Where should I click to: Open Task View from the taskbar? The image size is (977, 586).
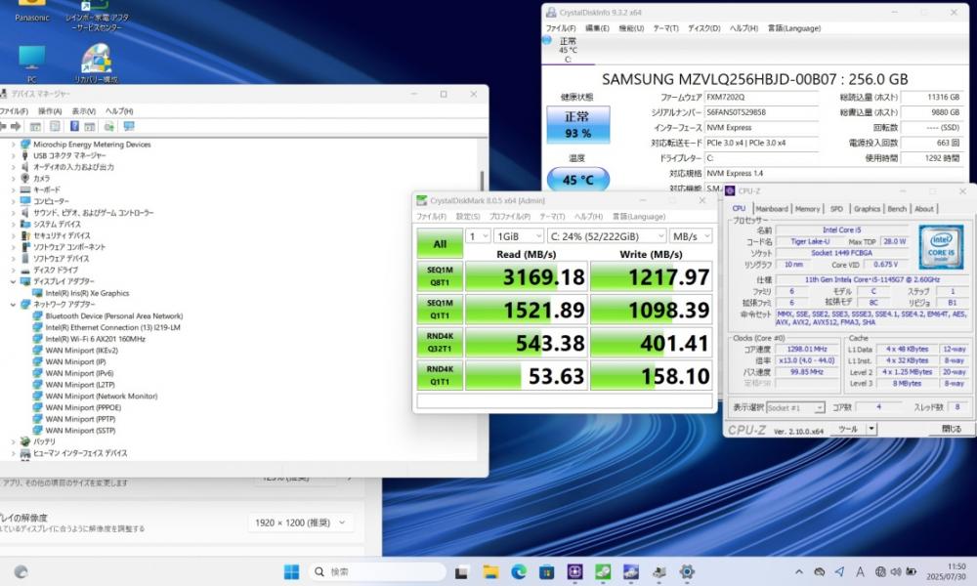click(x=462, y=571)
